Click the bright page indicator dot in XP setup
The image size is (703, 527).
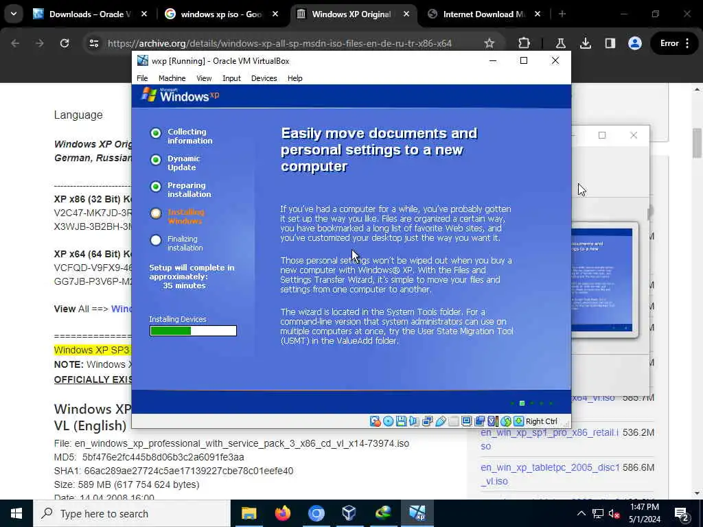[x=522, y=403]
